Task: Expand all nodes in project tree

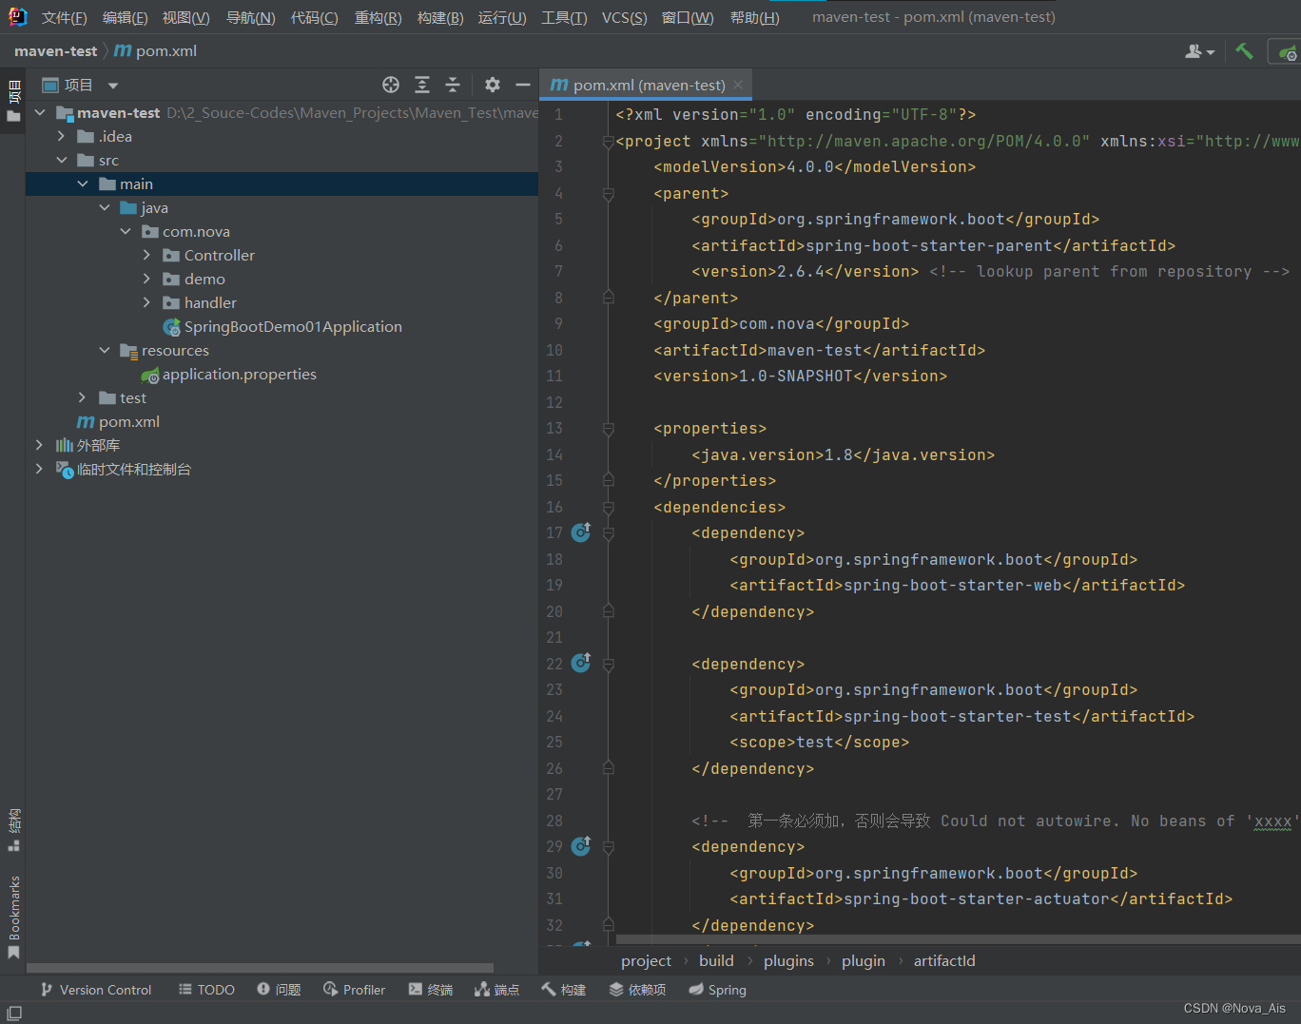Action: click(x=422, y=86)
